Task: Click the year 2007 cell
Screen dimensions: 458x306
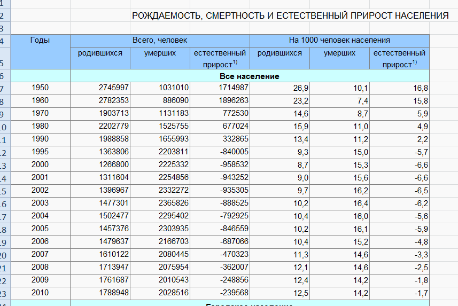Action: (x=40, y=254)
